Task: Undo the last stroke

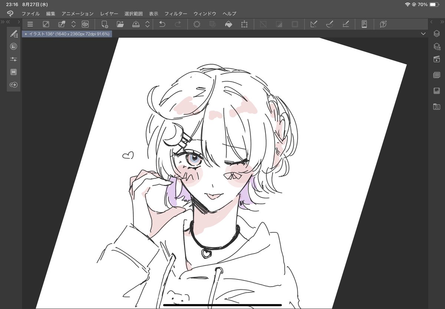Action: click(x=162, y=24)
